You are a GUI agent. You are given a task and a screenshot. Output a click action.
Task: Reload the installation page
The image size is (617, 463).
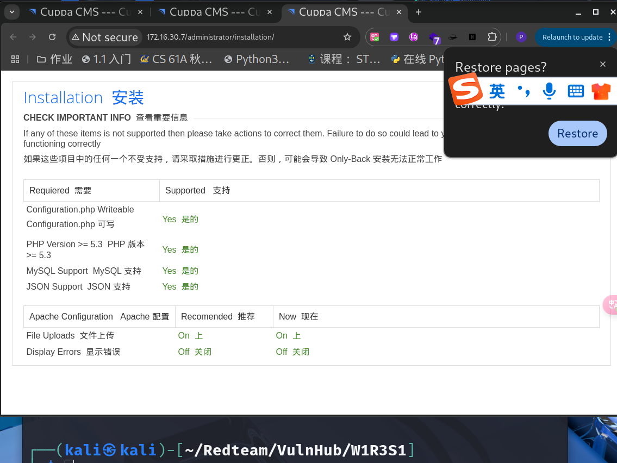click(52, 37)
